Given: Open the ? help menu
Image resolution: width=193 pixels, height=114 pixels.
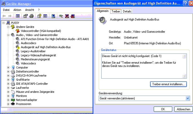Looking at the screenshot, I should click(x=39, y=10).
